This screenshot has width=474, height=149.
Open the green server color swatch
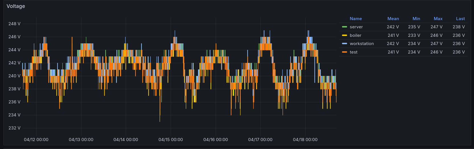[x=345, y=27]
